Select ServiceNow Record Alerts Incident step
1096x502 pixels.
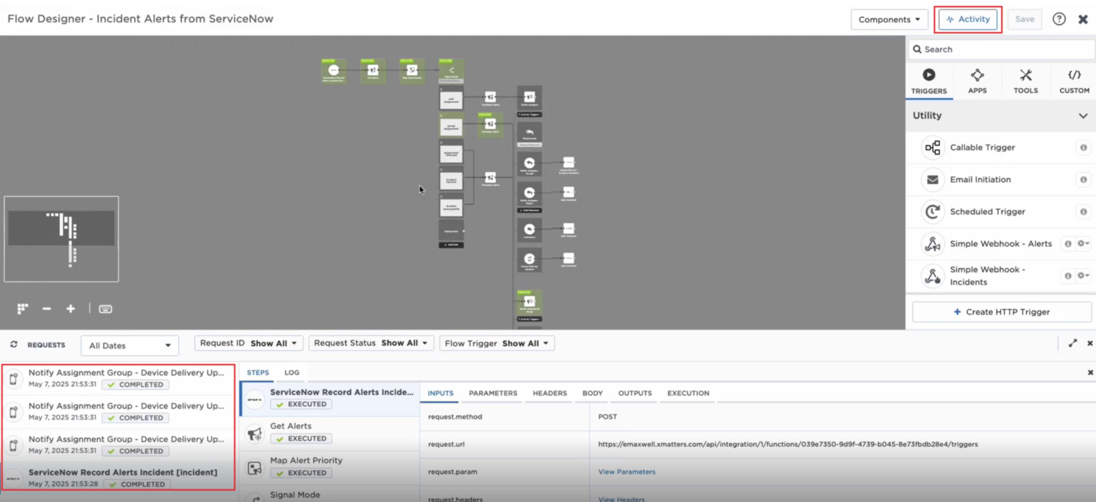tap(330, 399)
